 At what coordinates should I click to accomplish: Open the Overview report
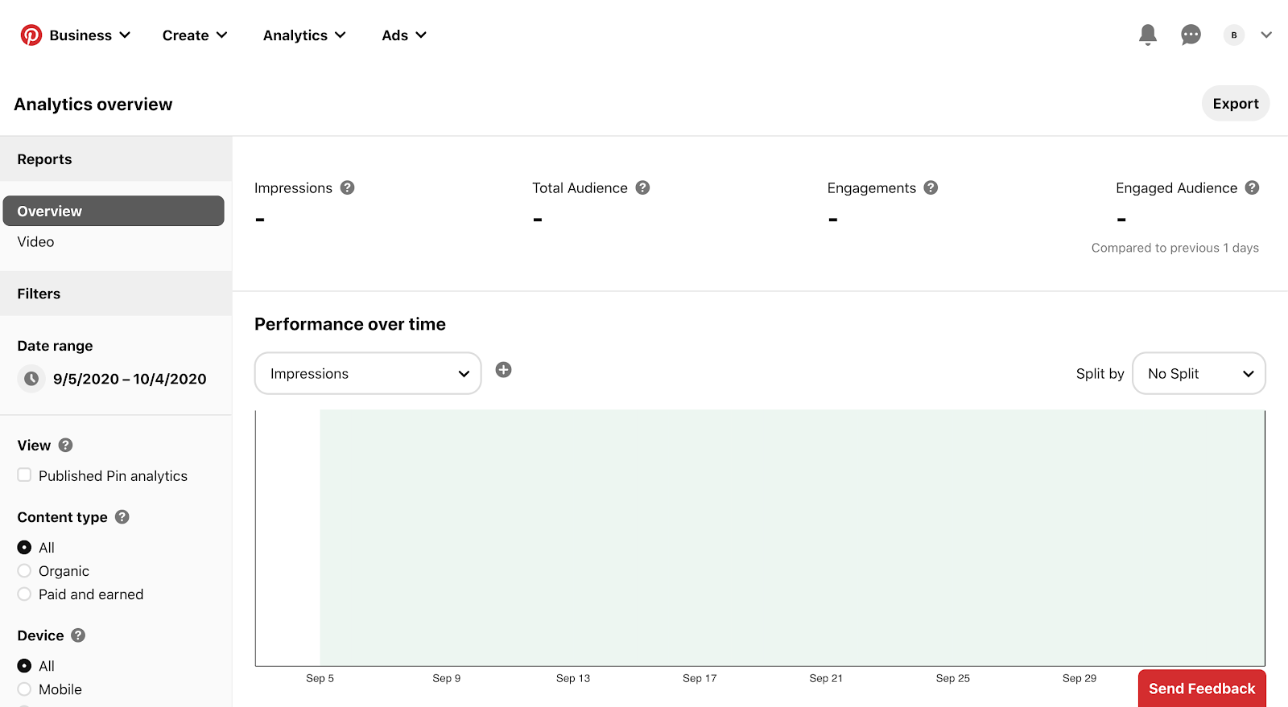pos(114,211)
